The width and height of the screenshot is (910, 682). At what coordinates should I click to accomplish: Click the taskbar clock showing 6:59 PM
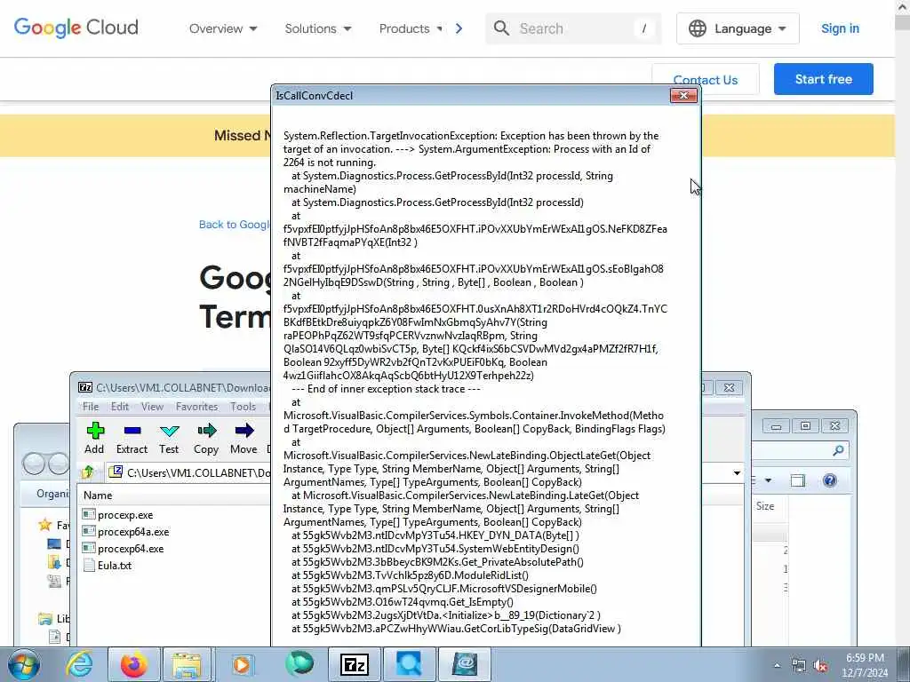[865, 665]
